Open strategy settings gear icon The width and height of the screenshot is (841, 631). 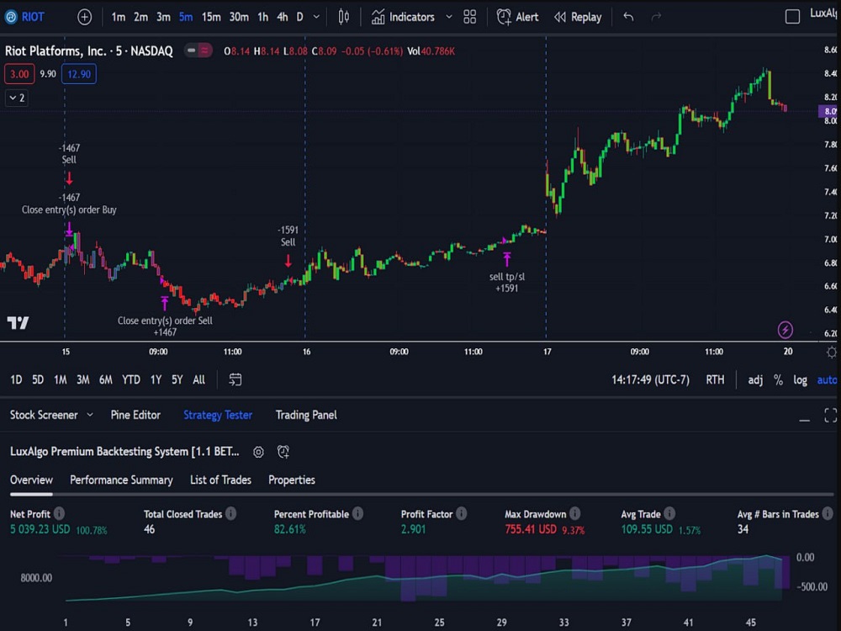[x=258, y=452]
